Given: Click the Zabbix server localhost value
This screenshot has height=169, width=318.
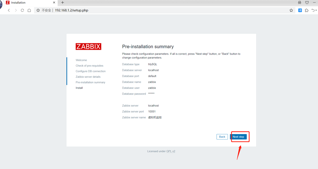Looking at the screenshot, I should [x=153, y=106].
